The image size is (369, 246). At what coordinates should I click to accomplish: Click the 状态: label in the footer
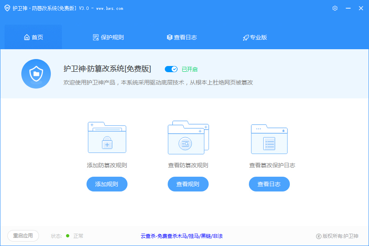(x=57, y=236)
